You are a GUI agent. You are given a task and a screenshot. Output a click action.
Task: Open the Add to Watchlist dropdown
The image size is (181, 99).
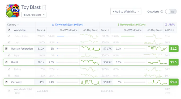click(126, 12)
